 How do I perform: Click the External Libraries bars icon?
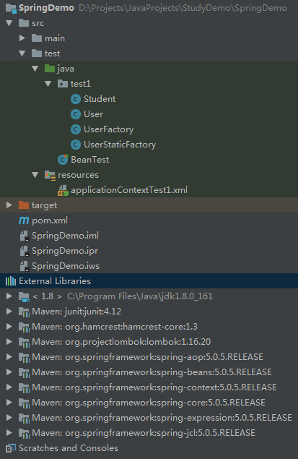click(11, 281)
